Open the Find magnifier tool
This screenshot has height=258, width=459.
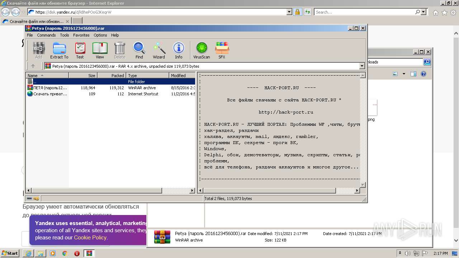coord(139,50)
